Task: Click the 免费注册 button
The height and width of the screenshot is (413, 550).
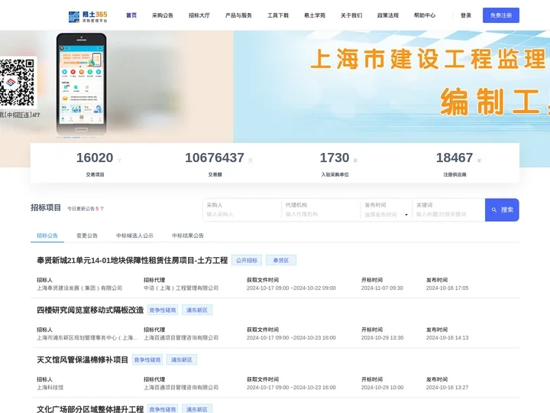Action: tap(500, 15)
